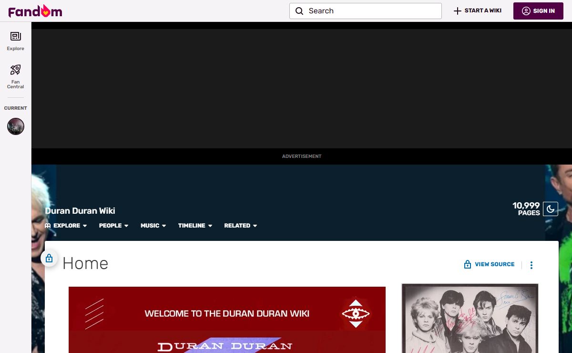The image size is (572, 353).
Task: Open the Duran Duran Wiki title link
Action: pos(80,211)
